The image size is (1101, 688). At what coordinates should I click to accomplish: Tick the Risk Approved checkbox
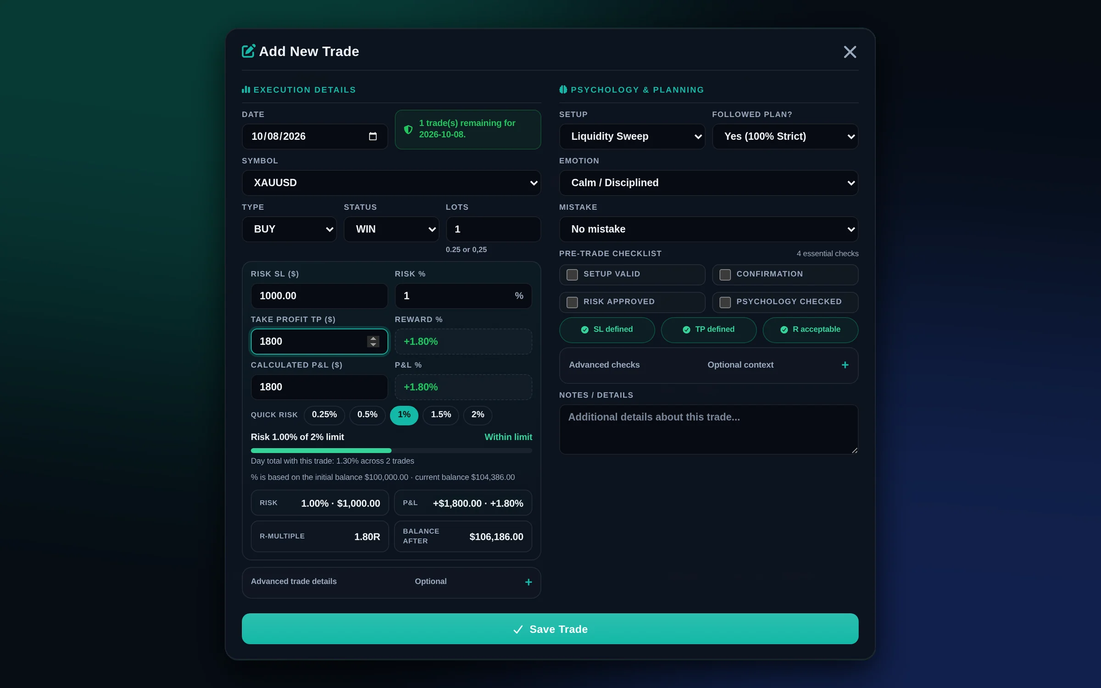click(572, 302)
